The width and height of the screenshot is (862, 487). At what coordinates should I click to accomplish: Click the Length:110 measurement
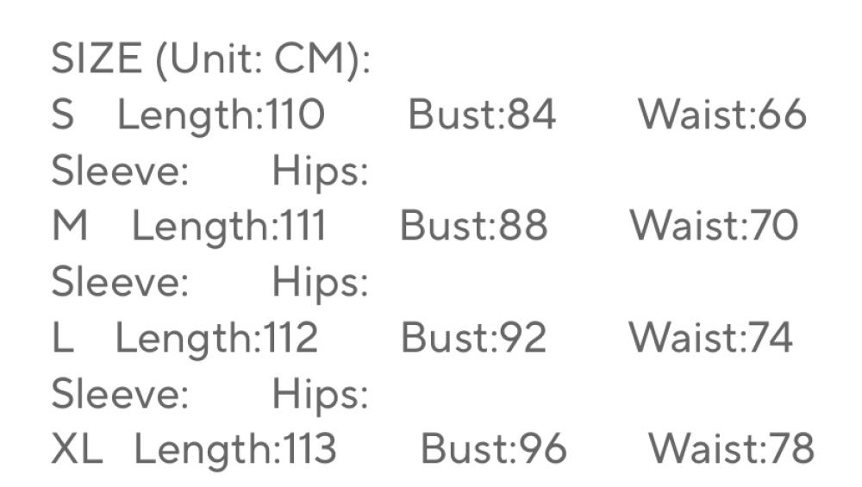(x=221, y=116)
